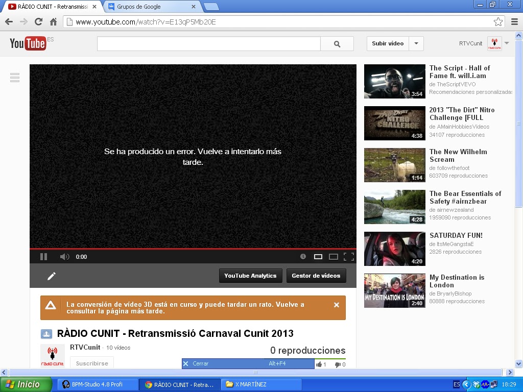Click page vertical scrollbar up arrow

pyautogui.click(x=519, y=35)
